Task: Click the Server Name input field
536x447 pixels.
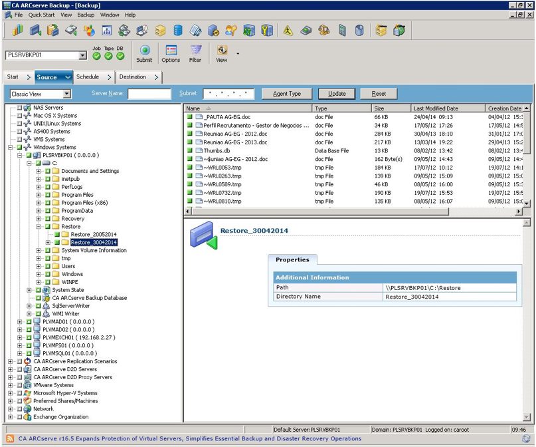Action: pyautogui.click(x=149, y=94)
